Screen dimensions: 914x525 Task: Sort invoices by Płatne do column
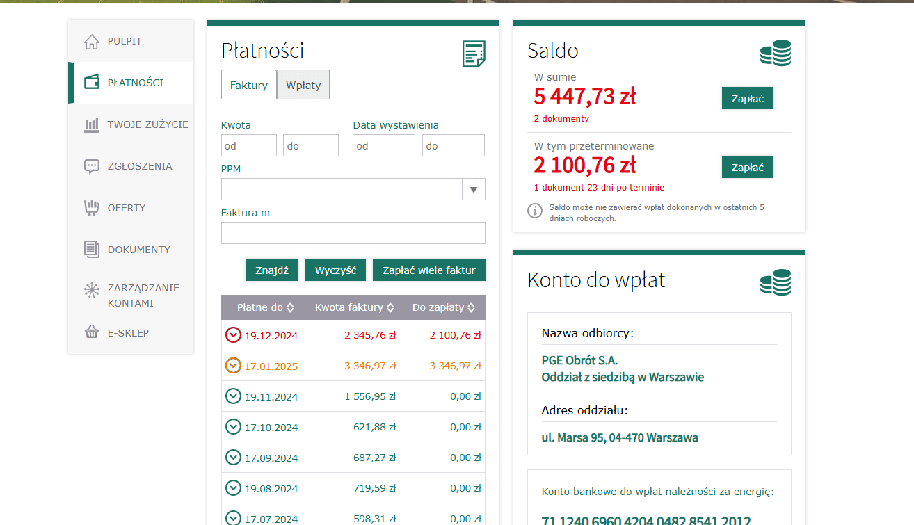tap(265, 307)
